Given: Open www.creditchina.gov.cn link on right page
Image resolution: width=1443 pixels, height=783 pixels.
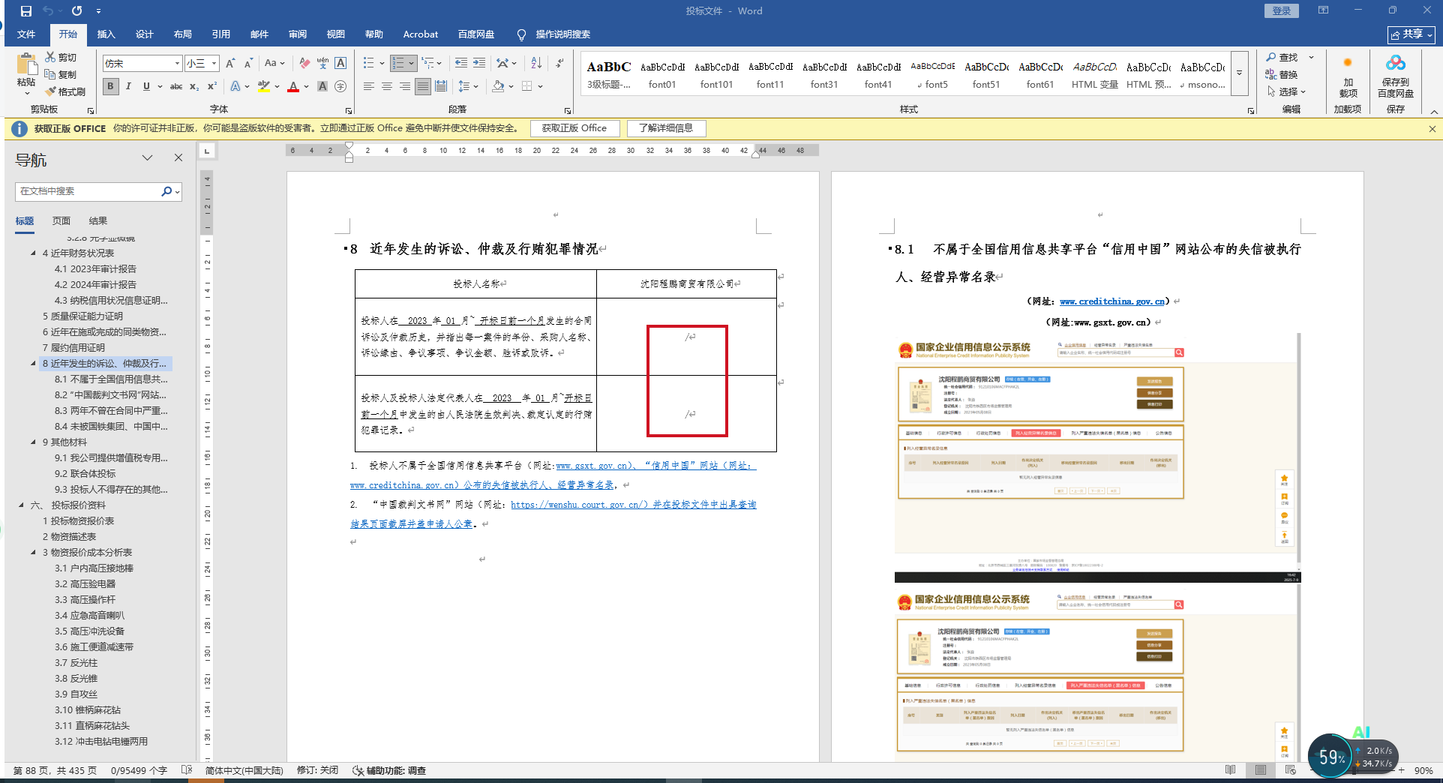Looking at the screenshot, I should [x=1112, y=301].
